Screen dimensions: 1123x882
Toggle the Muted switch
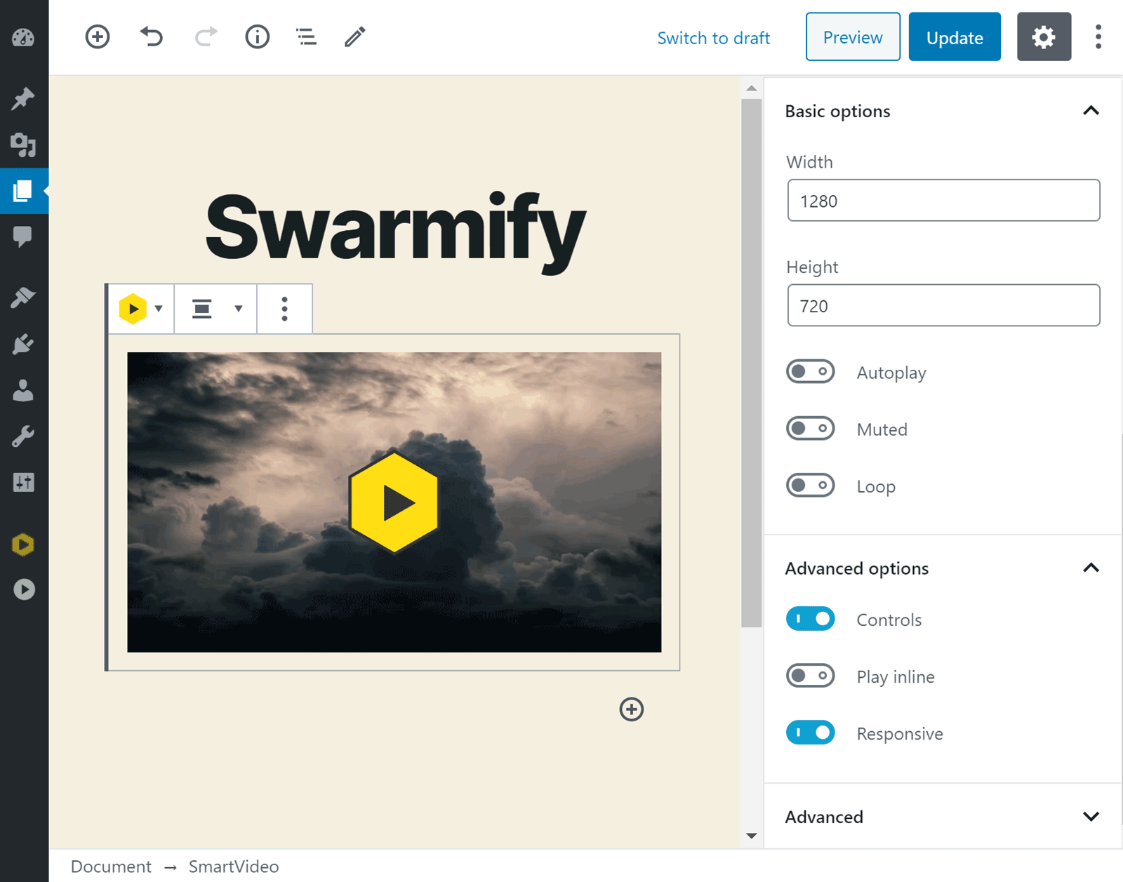[x=811, y=429]
